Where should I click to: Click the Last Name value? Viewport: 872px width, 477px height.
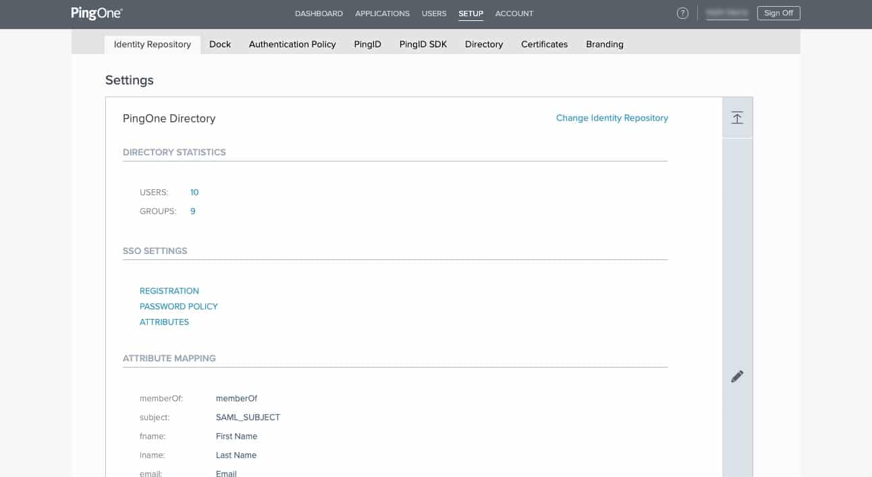[x=236, y=455]
